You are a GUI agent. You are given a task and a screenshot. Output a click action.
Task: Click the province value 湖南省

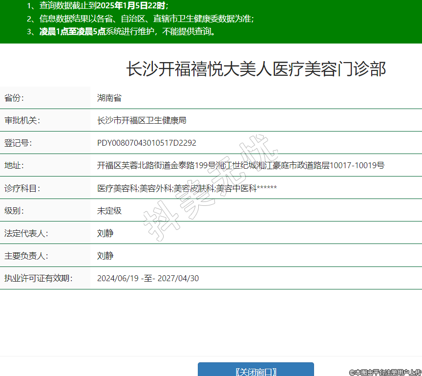(x=109, y=98)
